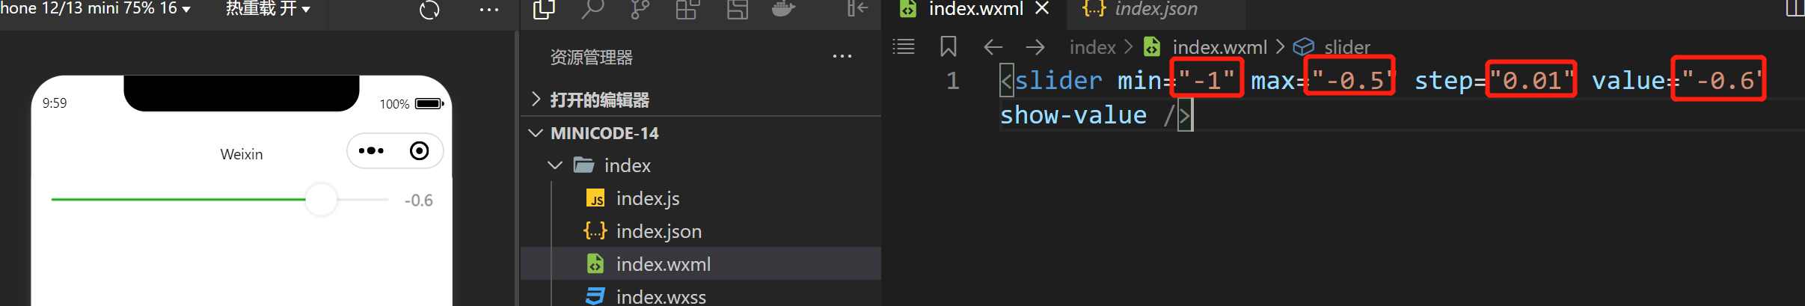This screenshot has height=306, width=1805.
Task: Click the bookmark icon in the editor toolbar
Action: tap(949, 47)
